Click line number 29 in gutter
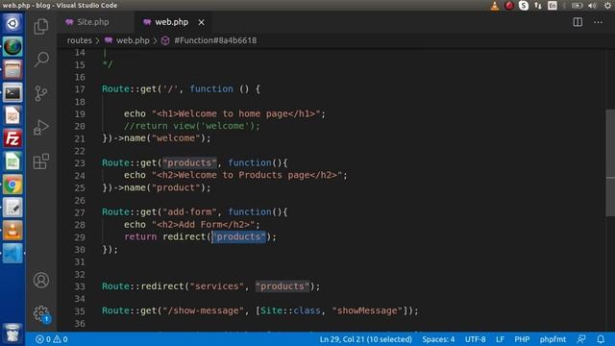This screenshot has width=615, height=346. pos(80,237)
